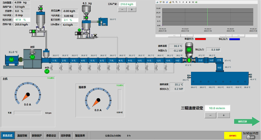Image resolution: width=261 pixels, height=140 pixels.
Task: Click the cooling valve under zone 9区
Action: pos(128,68)
